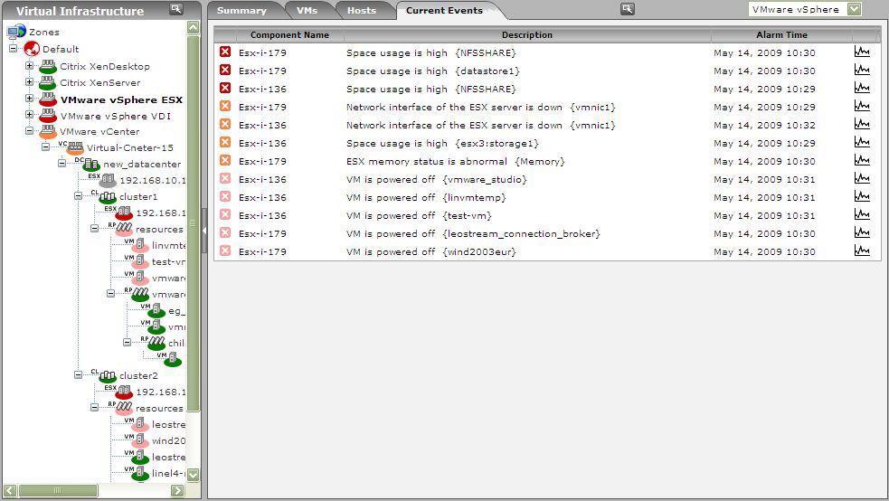Click the Default zone globe icon
The height and width of the screenshot is (501, 889).
(x=32, y=49)
